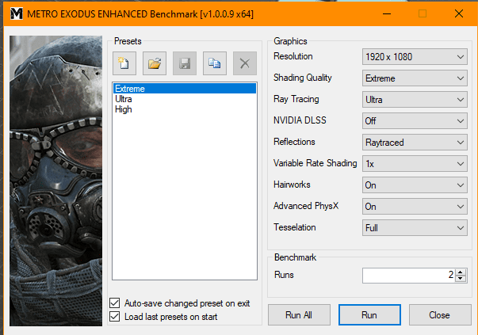Viewport: 478px width, 335px height.
Task: Open the Hairworks dropdown
Action: (x=415, y=185)
